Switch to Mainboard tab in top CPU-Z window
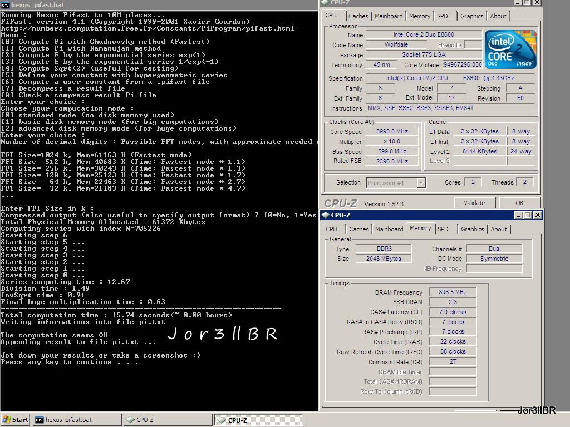Screen dimensions: 570x427 [x=389, y=16]
